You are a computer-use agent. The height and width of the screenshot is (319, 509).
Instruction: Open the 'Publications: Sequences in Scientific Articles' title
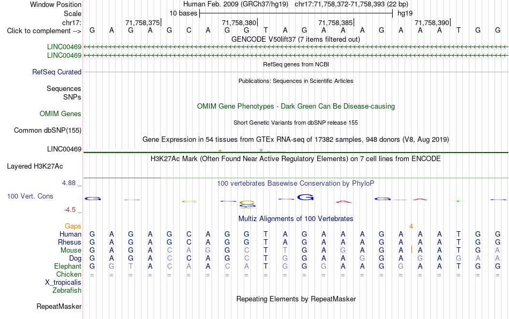coord(296,81)
